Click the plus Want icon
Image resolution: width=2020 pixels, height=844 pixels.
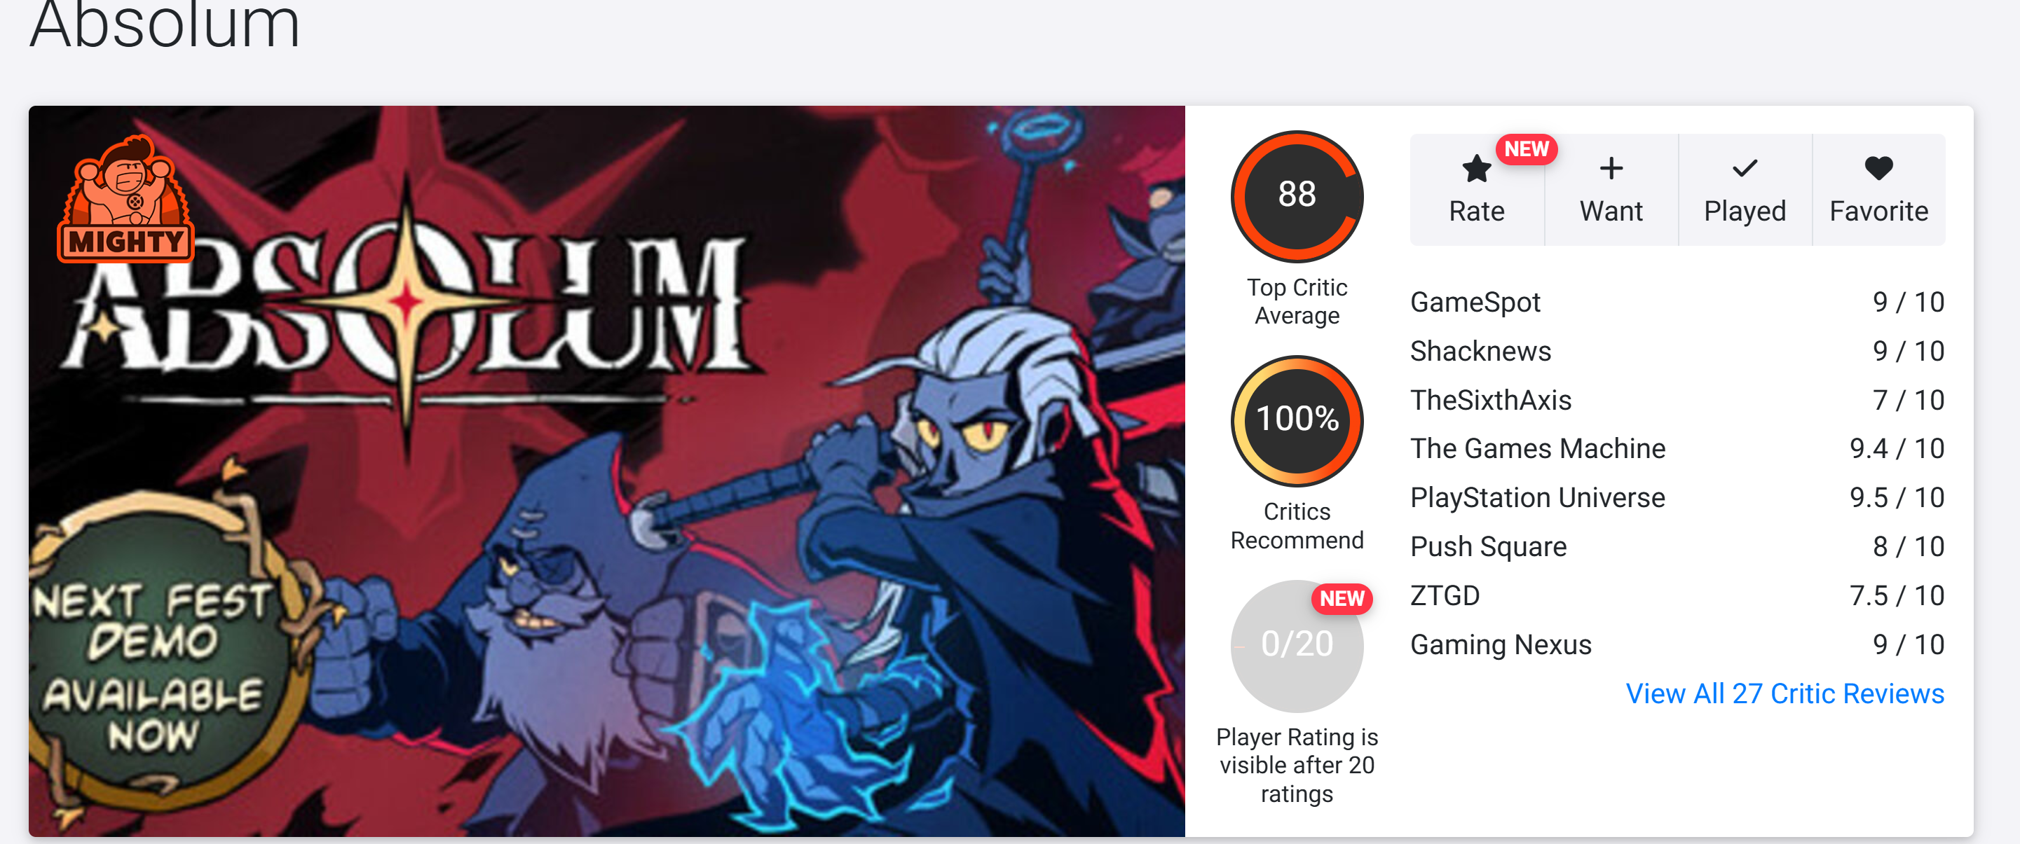(1611, 169)
